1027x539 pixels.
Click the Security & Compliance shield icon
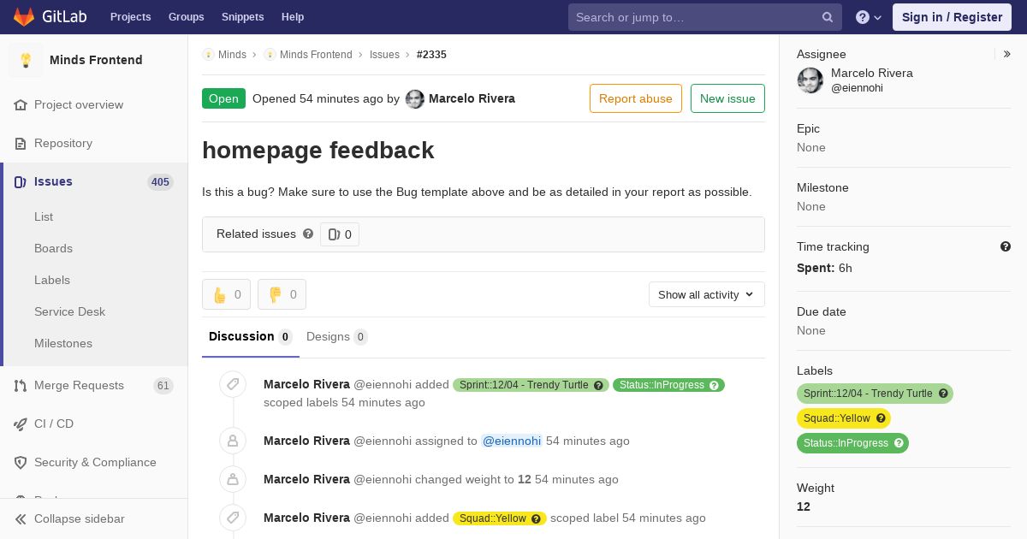tap(21, 462)
